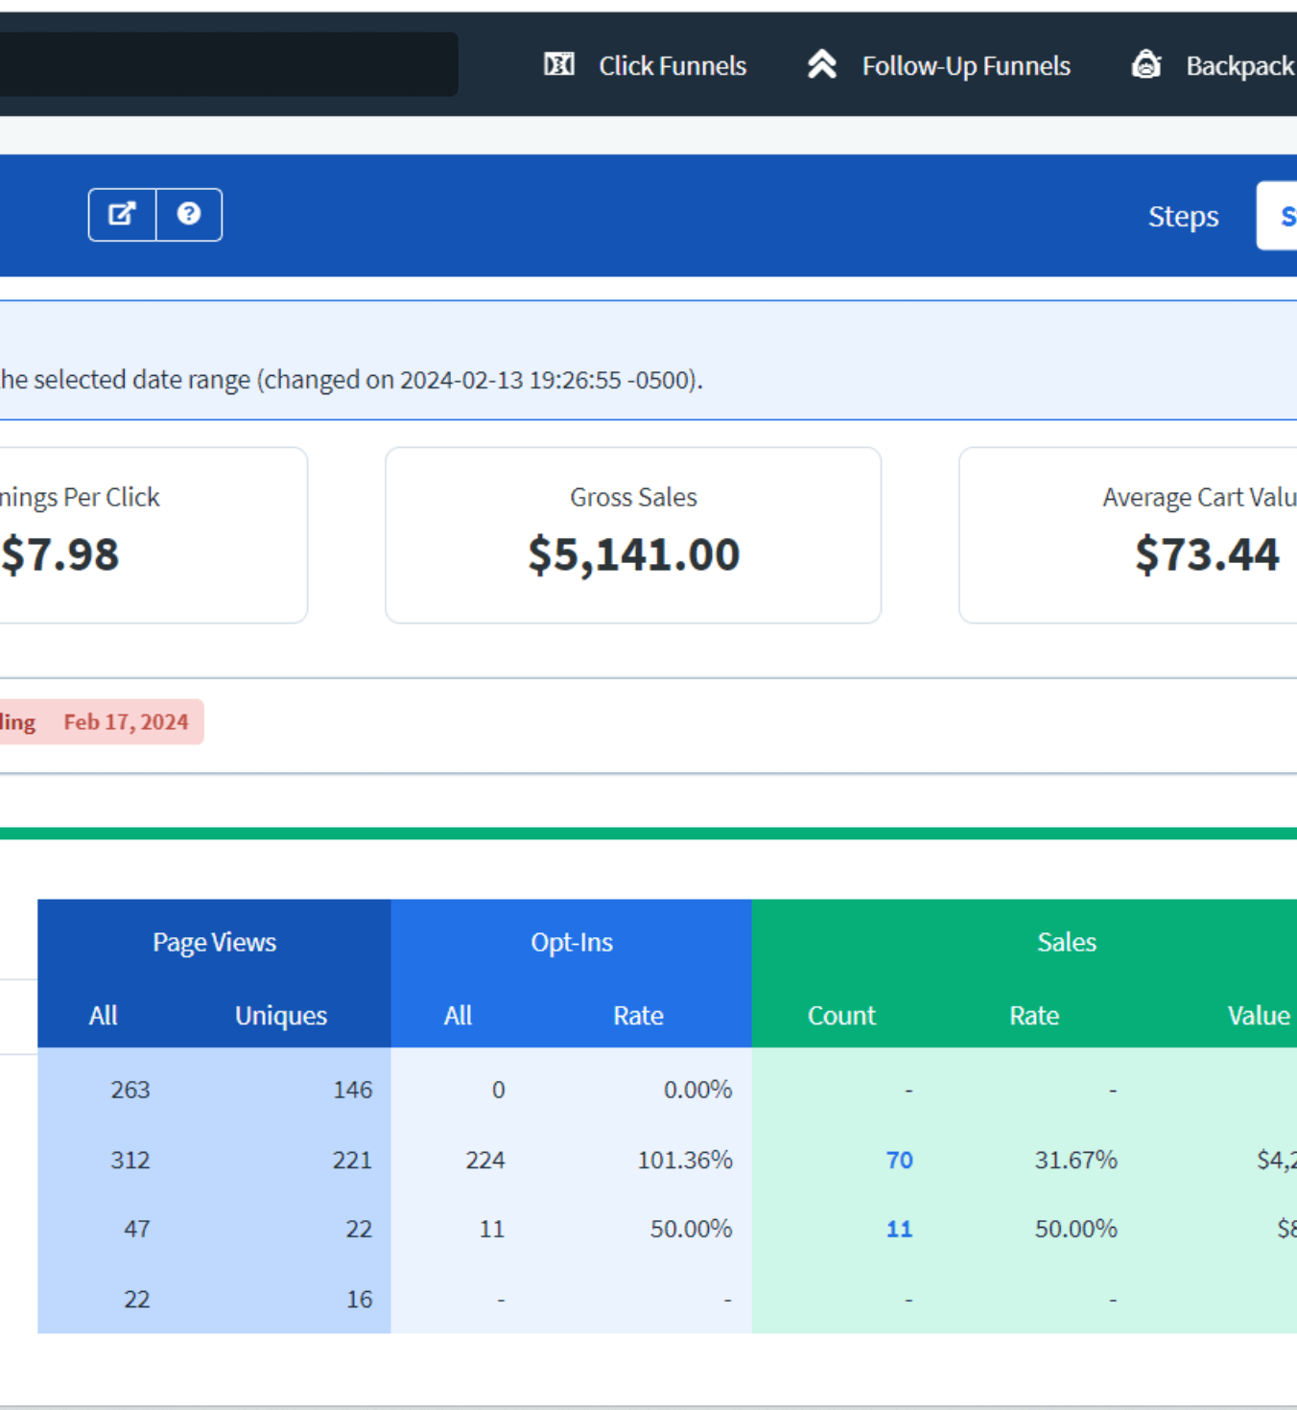Click the Uniques subheader under Page Views

tap(281, 1015)
